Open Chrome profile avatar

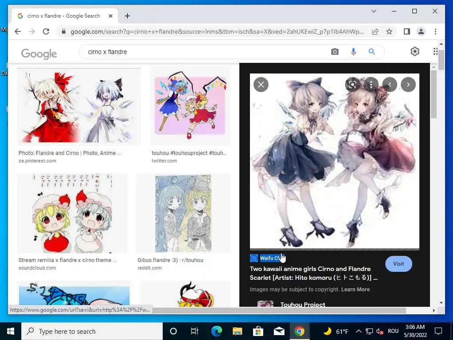(x=421, y=31)
